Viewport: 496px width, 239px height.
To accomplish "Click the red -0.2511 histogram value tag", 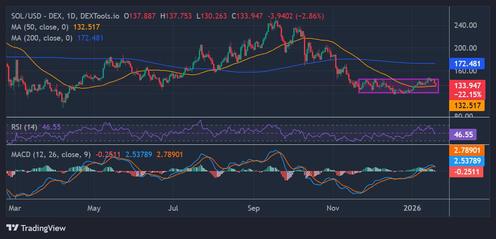I will coord(467,171).
